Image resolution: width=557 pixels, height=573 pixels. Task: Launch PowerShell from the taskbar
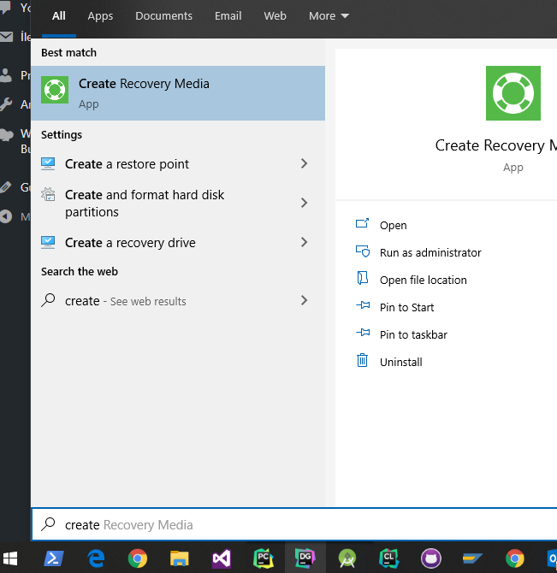point(54,558)
